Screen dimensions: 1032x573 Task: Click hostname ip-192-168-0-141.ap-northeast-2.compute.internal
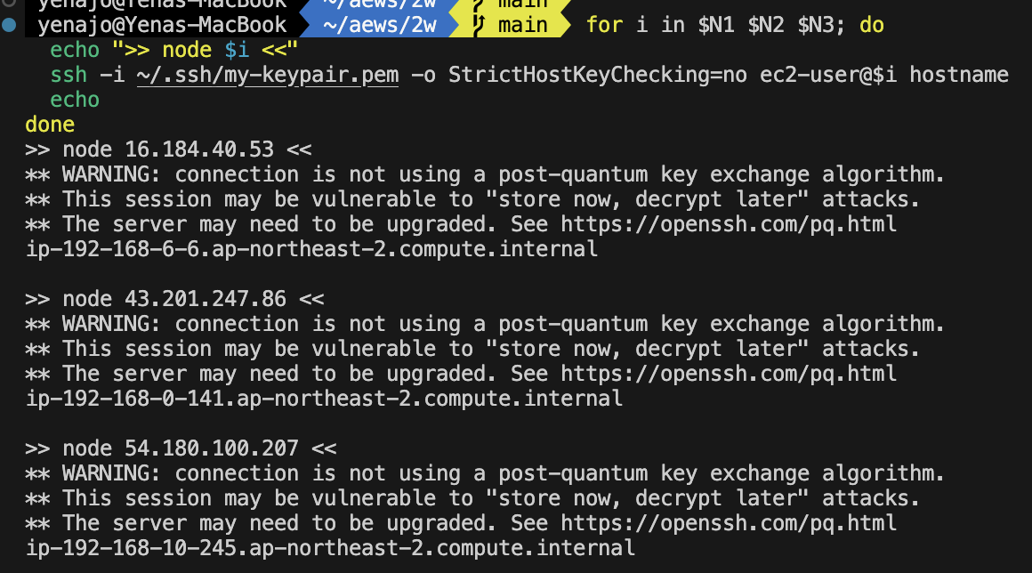click(x=324, y=399)
